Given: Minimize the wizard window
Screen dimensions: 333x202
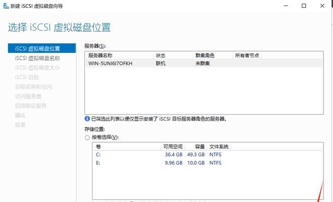Looking at the screenshot, I should 286,6.
